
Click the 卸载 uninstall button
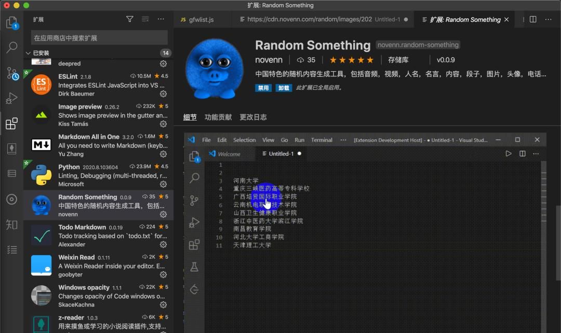(x=283, y=88)
